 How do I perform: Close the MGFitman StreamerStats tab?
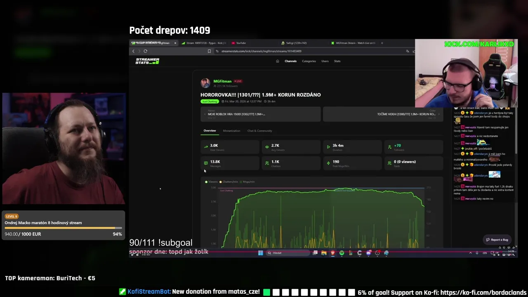175,43
